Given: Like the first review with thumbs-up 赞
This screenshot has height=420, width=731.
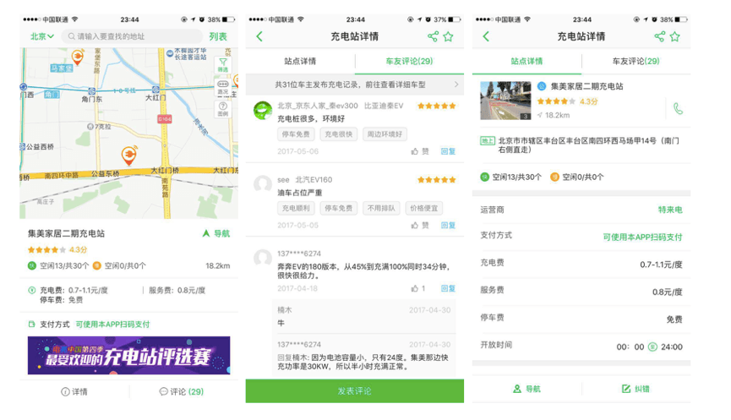Looking at the screenshot, I should click(419, 151).
